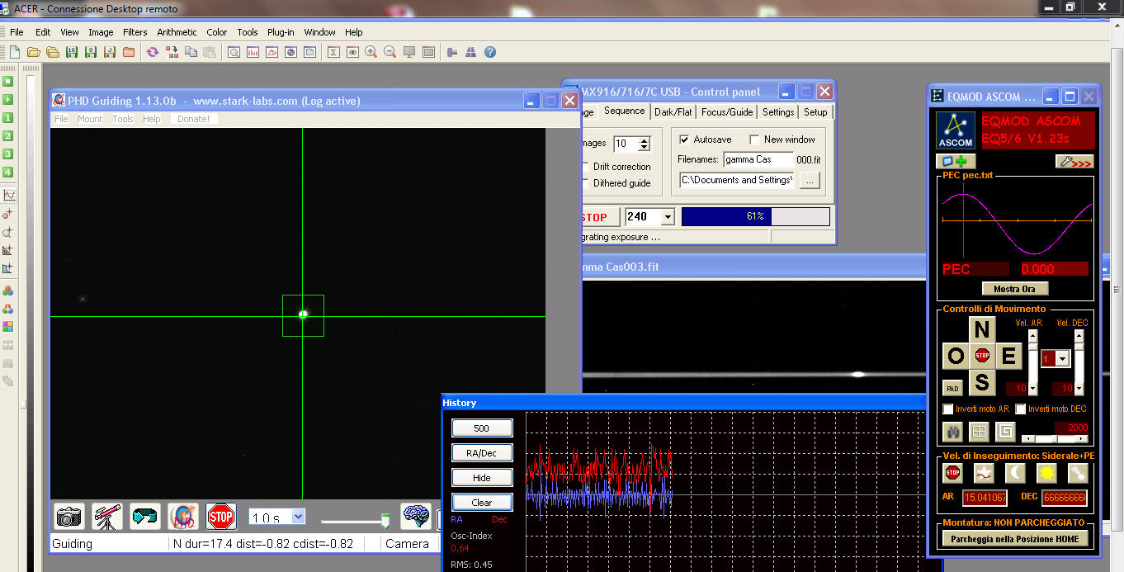Click the Clear button in History panel
Viewport: 1124px width, 572px height.
(x=482, y=502)
